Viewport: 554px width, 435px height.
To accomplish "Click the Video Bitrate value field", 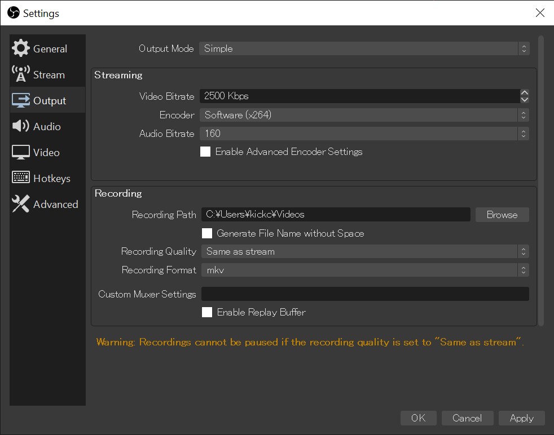I will pos(360,96).
